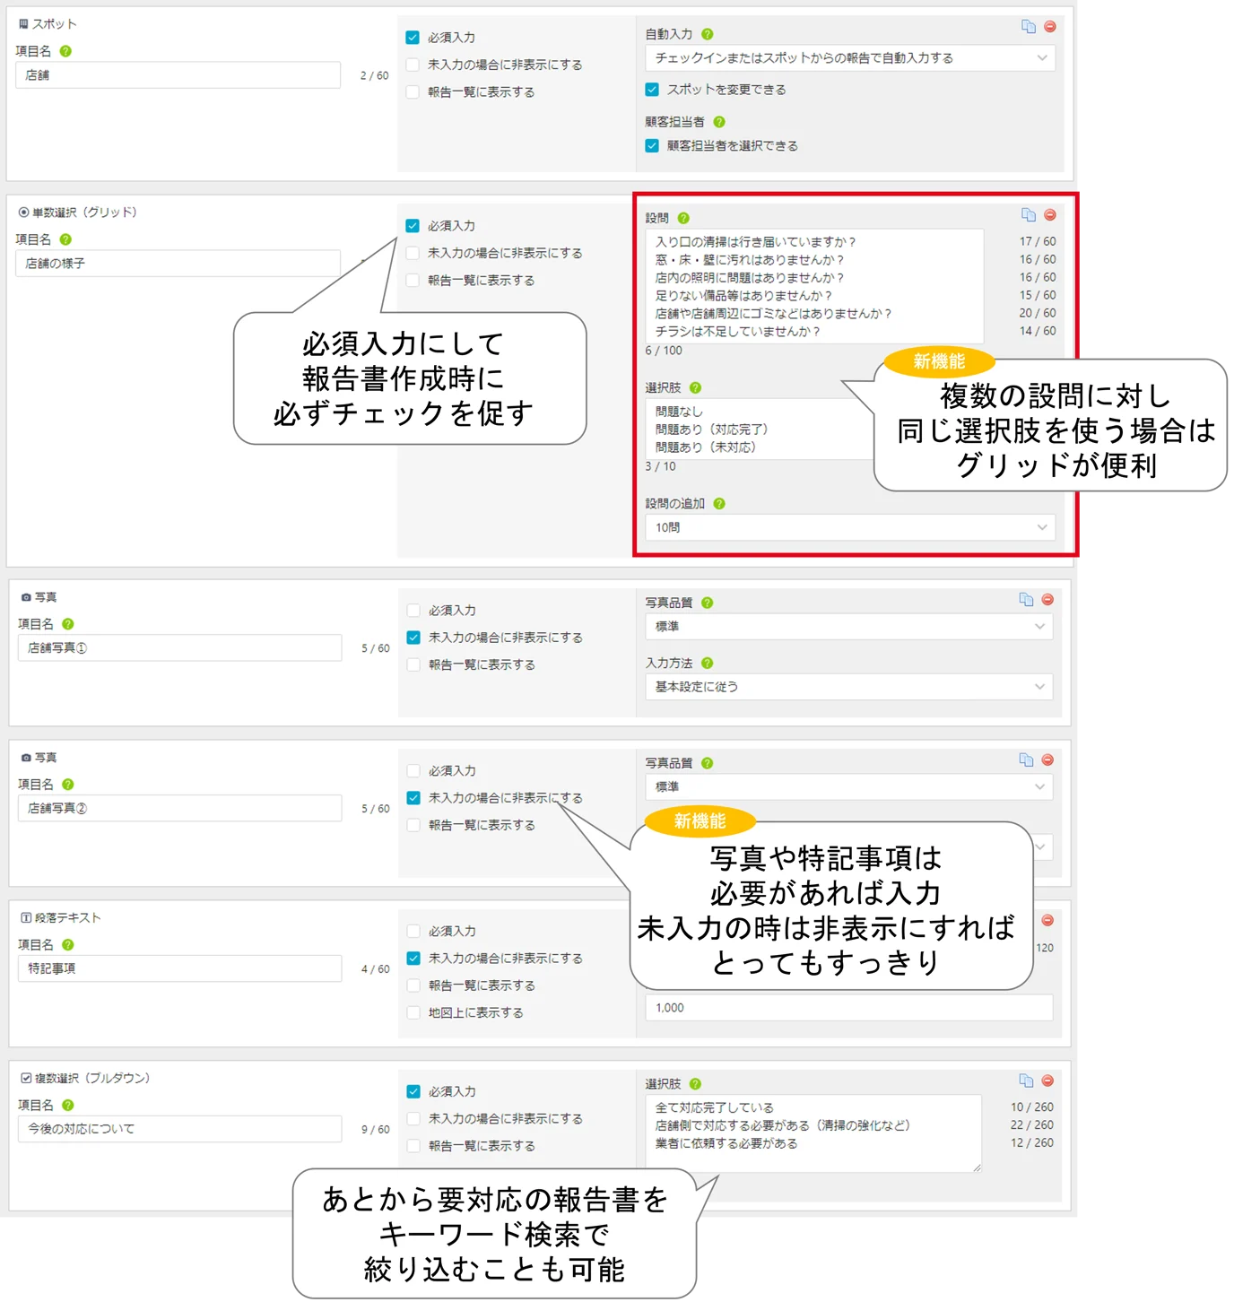Viewport: 1234px width, 1302px height.
Task: Edit the 店舗写真① item name field
Action: coord(179,648)
